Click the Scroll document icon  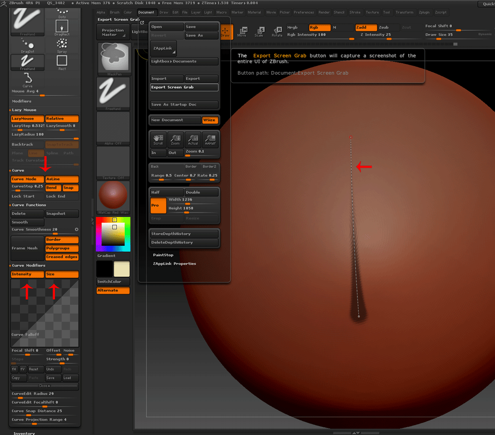click(158, 139)
